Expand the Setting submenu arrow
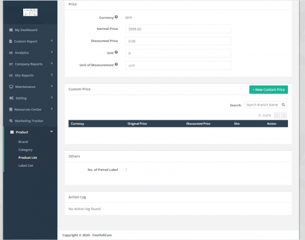This screenshot has width=305, height=240. click(x=52, y=98)
